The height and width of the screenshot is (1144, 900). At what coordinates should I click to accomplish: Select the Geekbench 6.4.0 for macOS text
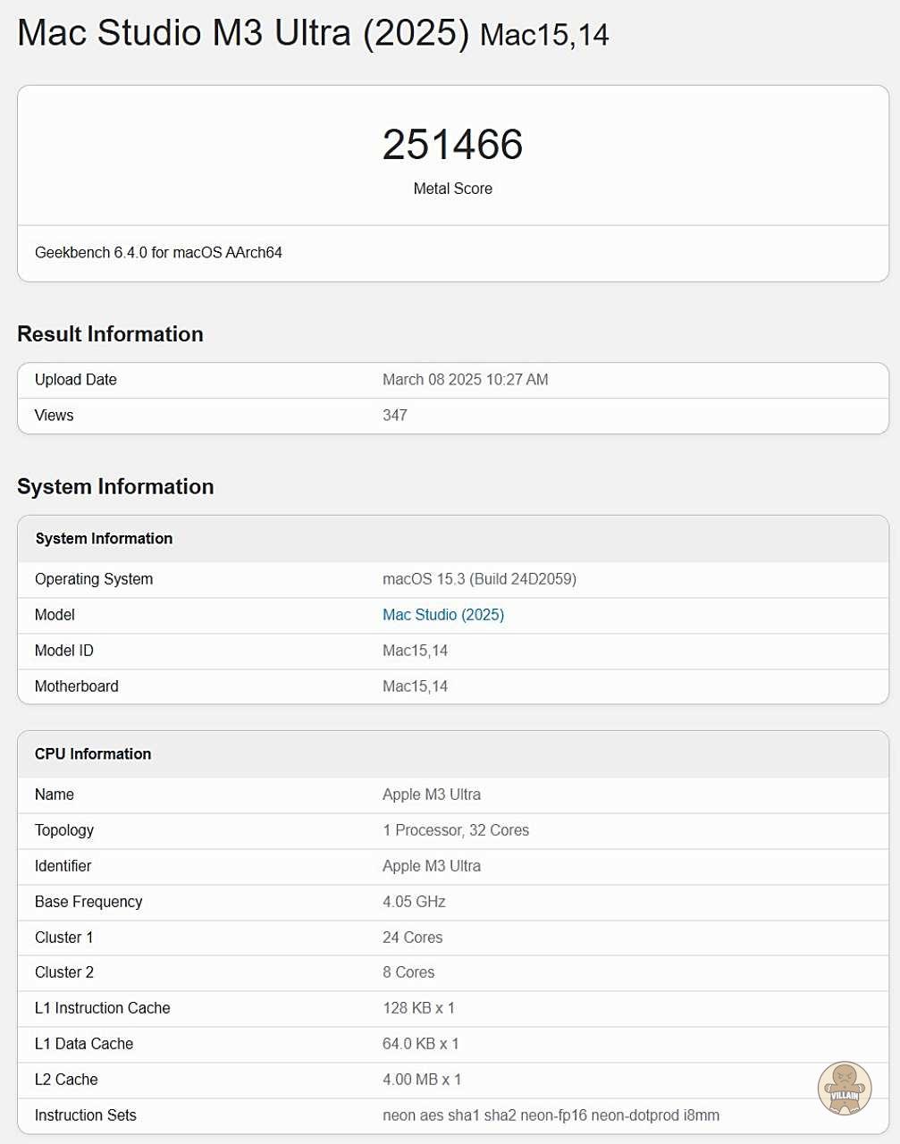pos(158,253)
